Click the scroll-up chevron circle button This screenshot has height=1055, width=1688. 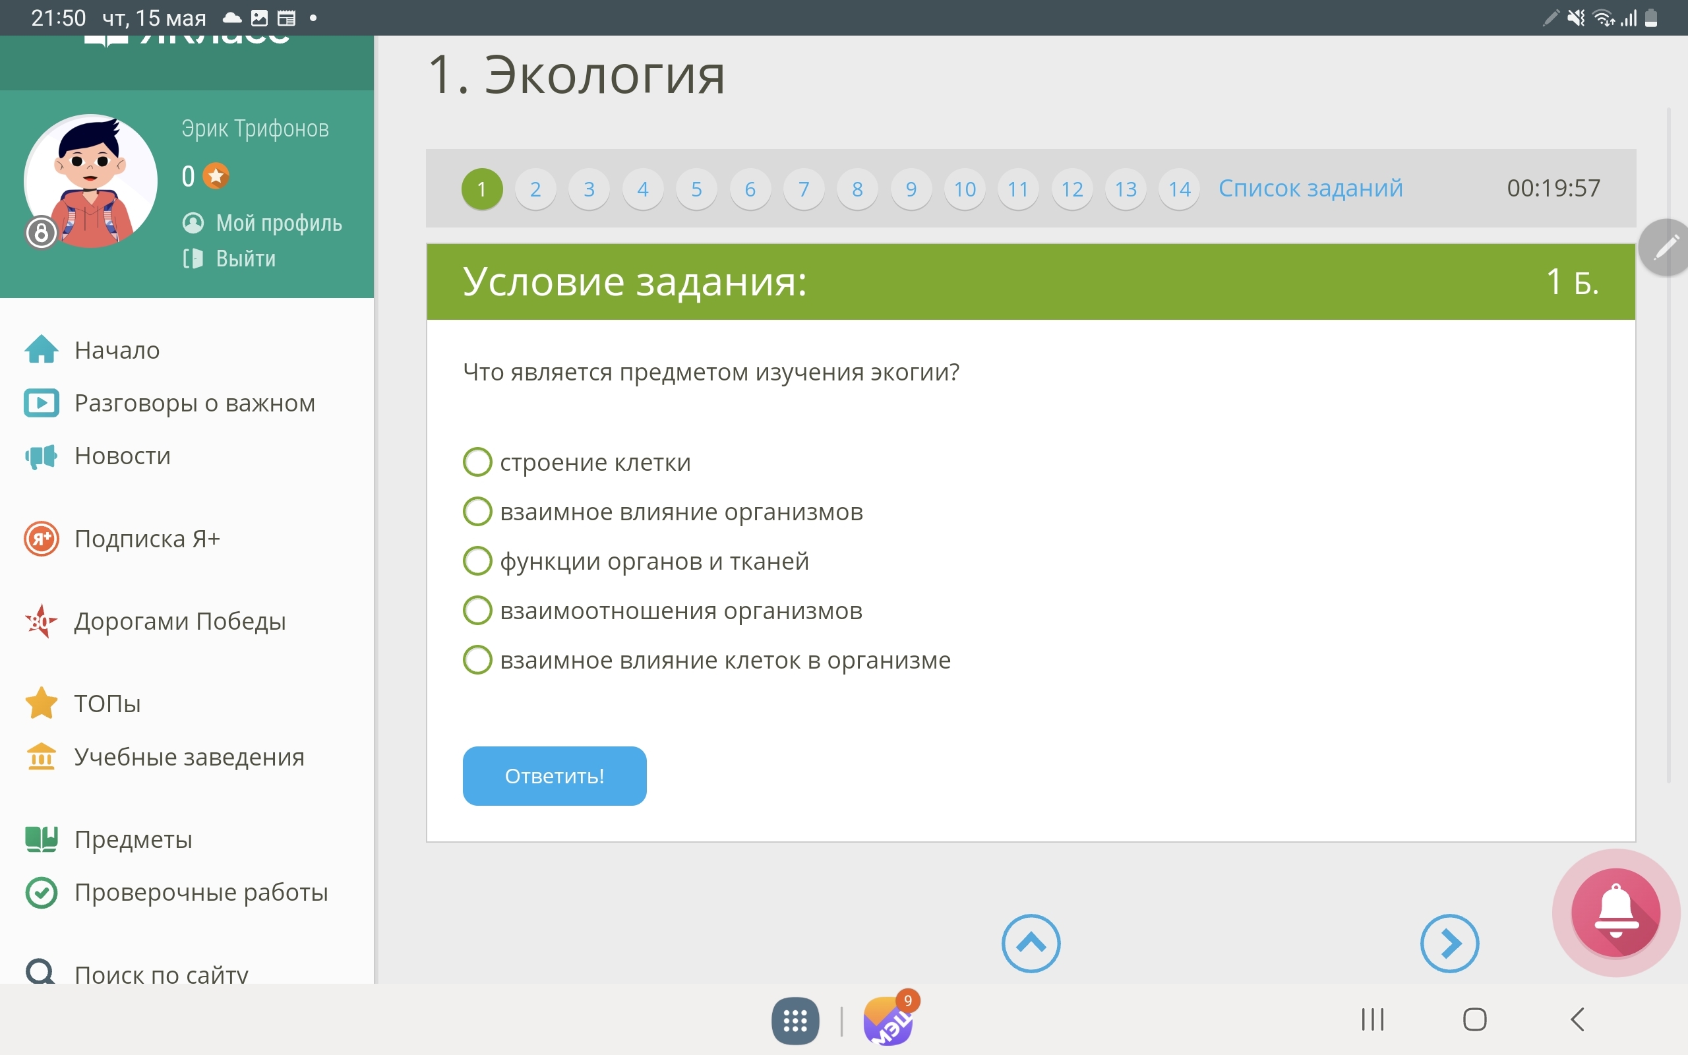[x=1031, y=943]
